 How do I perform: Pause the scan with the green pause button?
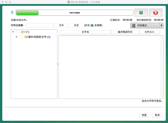[x=141, y=13]
